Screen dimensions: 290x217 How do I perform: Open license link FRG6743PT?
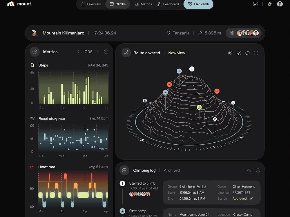(241, 193)
